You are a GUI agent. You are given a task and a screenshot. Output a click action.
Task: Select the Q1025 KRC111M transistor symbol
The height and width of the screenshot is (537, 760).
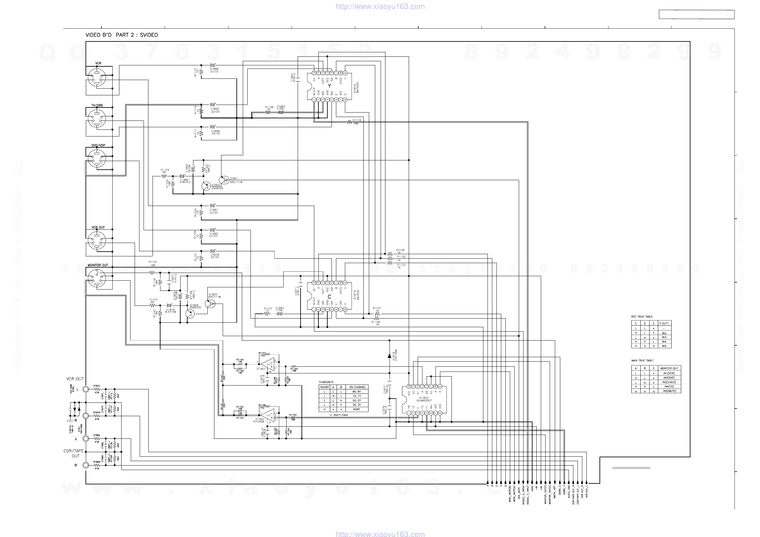click(x=211, y=304)
